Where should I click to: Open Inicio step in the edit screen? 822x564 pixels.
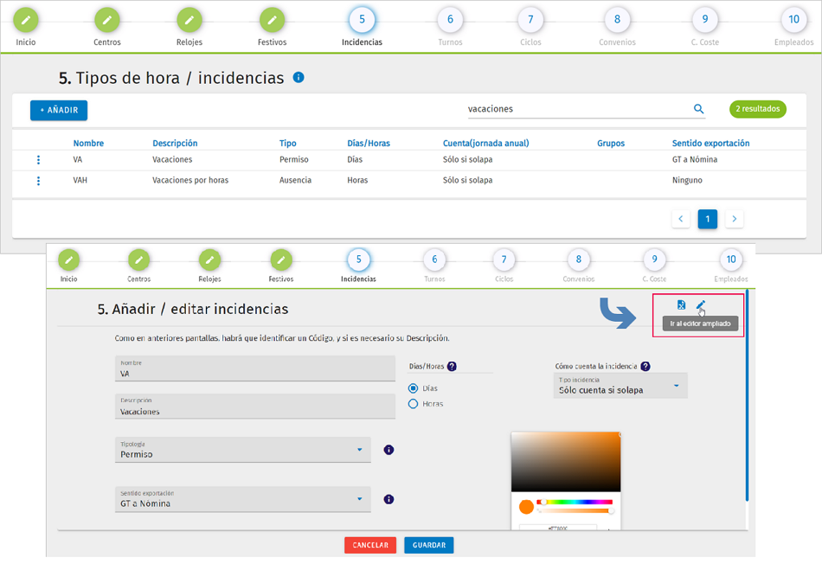pos(68,260)
